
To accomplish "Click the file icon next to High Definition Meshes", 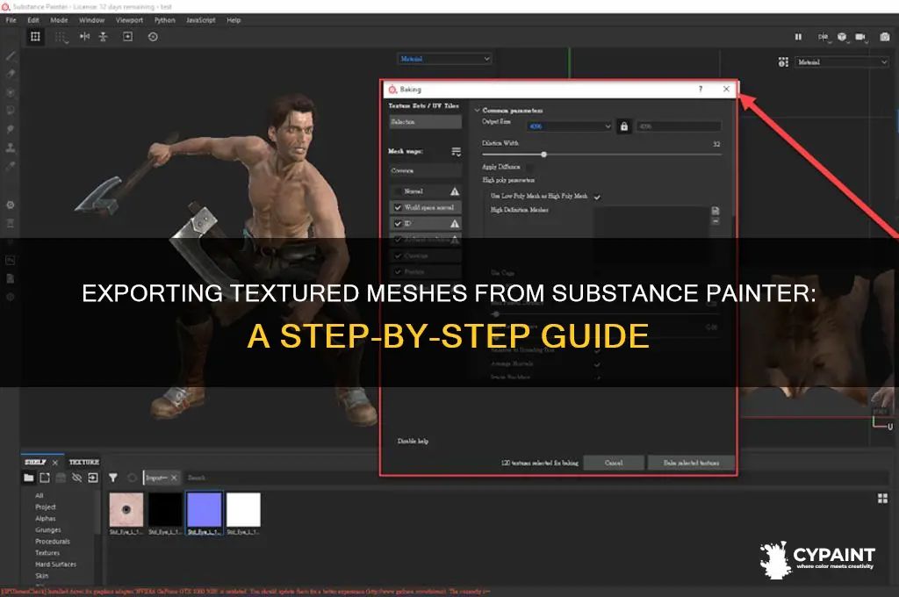I will [x=715, y=211].
